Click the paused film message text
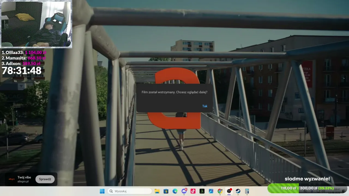The width and height of the screenshot is (349, 196). tap(174, 92)
